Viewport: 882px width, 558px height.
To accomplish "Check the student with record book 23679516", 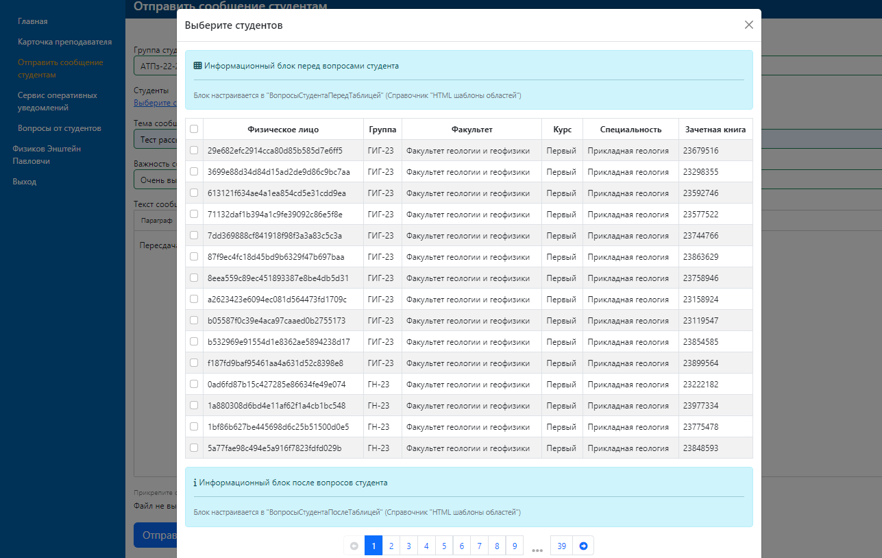I will (x=194, y=150).
